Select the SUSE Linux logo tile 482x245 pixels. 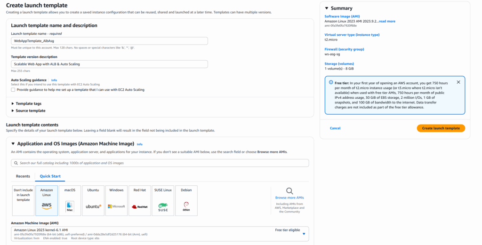[x=163, y=206]
